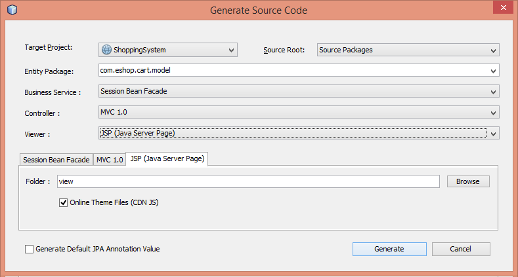This screenshot has width=518, height=277.
Task: Click the globe icon beside ShoppingSystem
Action: [x=106, y=50]
